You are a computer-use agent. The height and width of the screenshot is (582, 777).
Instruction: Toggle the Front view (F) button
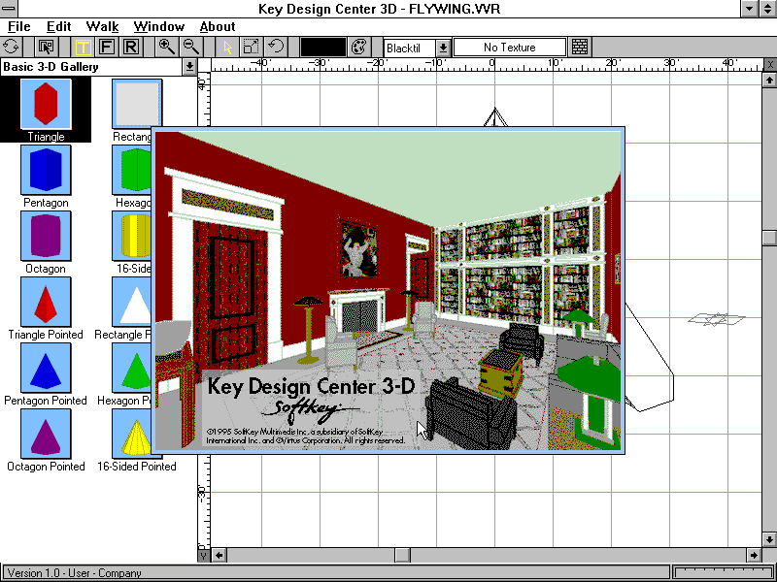point(107,47)
